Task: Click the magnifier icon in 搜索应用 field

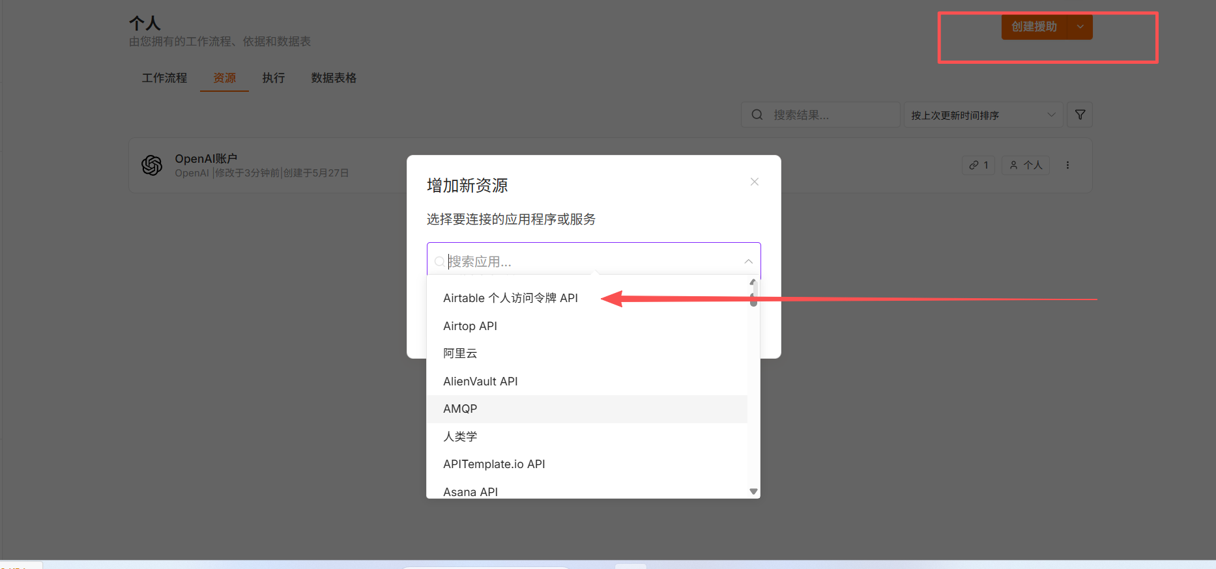Action: click(x=440, y=262)
